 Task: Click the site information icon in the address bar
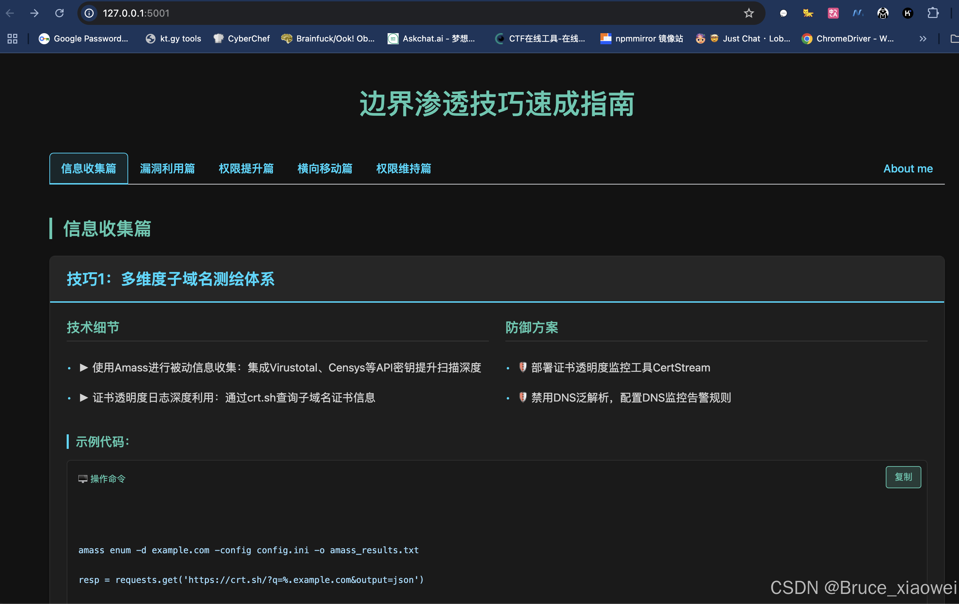[x=89, y=13]
